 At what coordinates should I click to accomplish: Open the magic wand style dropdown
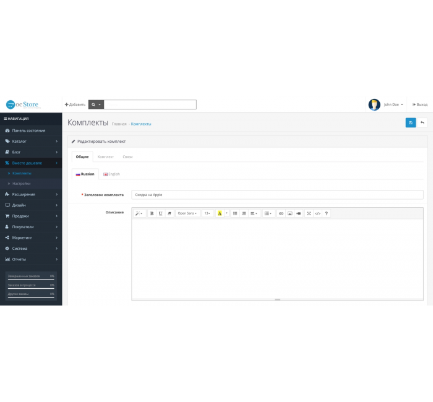139,213
